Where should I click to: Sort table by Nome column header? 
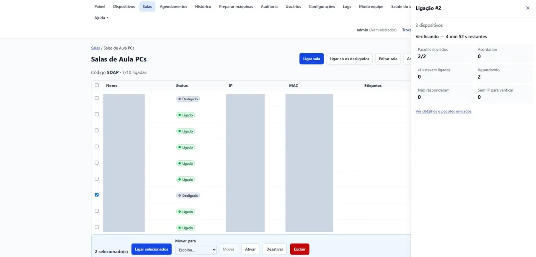pyautogui.click(x=112, y=86)
